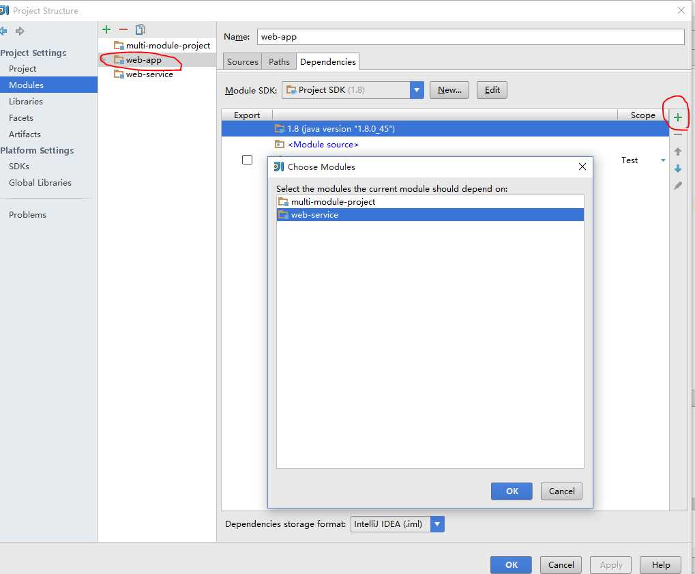Edit dependency with pencil icon

click(x=678, y=186)
